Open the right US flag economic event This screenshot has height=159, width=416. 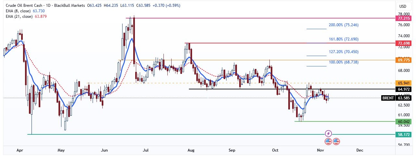pos(336,141)
